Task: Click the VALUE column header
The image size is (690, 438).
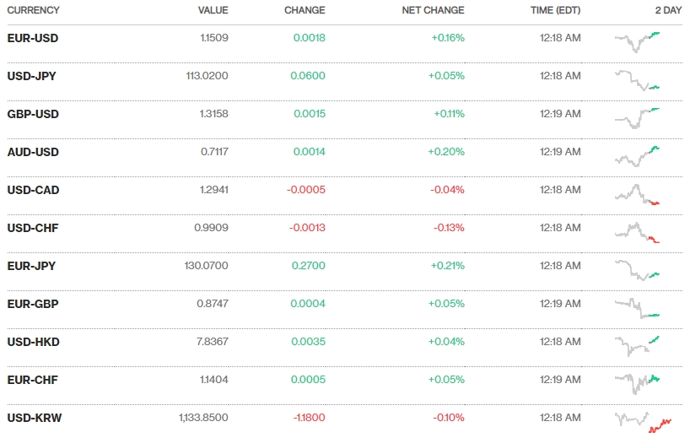Action: click(213, 10)
